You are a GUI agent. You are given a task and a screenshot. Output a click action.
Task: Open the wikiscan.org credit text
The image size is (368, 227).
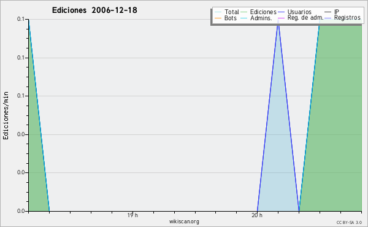(x=184, y=221)
